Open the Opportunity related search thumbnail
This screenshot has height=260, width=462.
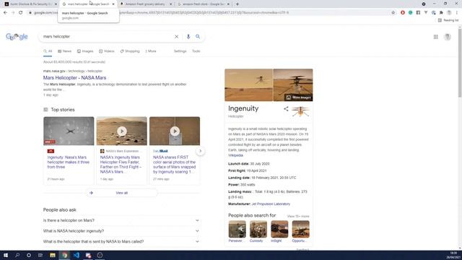[x=300, y=230]
